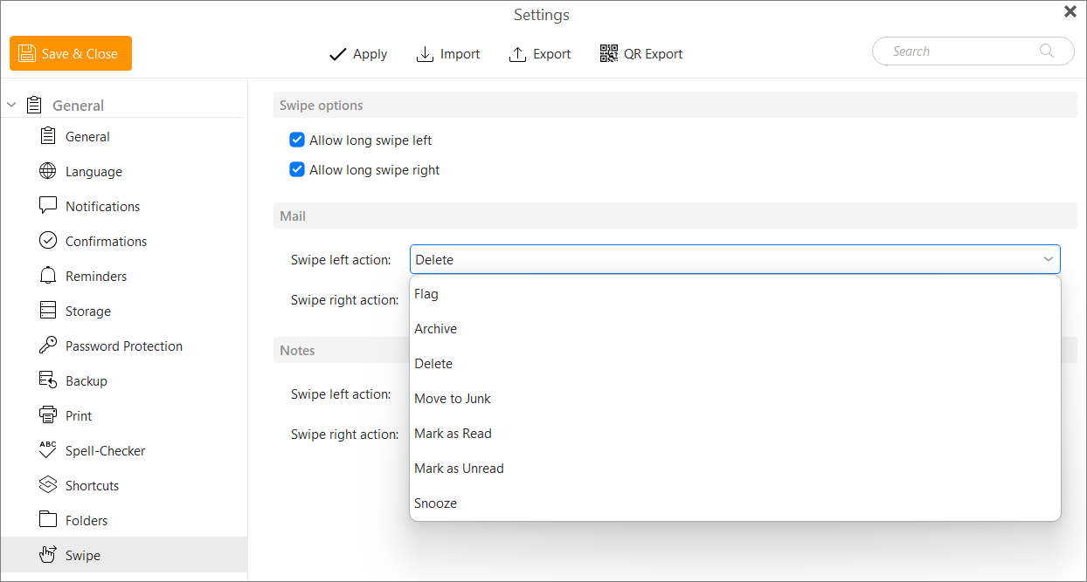The width and height of the screenshot is (1087, 582).
Task: Open the Notifications settings page
Action: [x=124, y=206]
